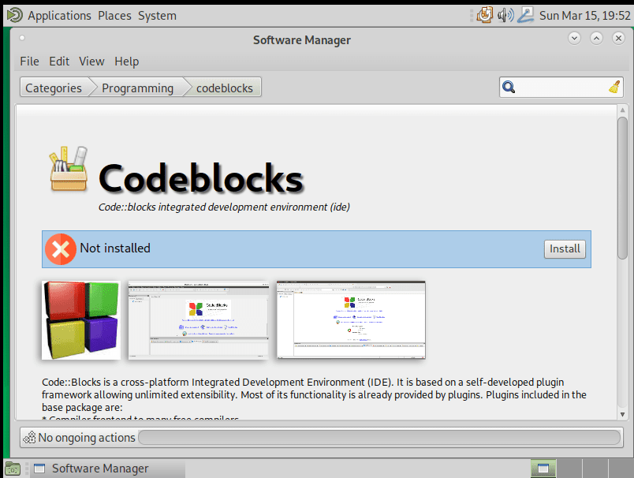Click the update notifier tray icon
The image size is (634, 478).
tap(484, 15)
